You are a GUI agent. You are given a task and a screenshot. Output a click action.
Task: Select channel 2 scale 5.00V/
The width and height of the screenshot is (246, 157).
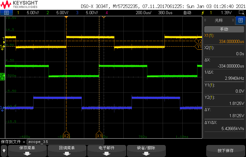click(62, 13)
